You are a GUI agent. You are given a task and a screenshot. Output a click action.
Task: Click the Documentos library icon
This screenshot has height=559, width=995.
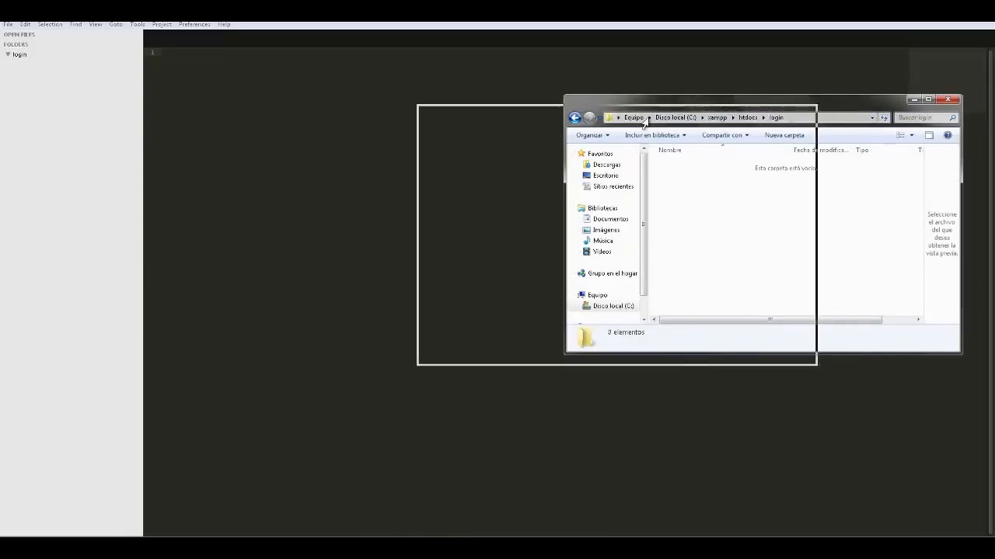tap(587, 219)
